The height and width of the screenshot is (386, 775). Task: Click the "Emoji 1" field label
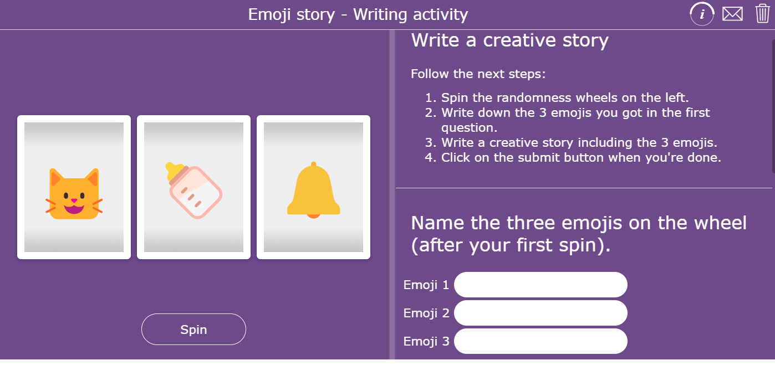pyautogui.click(x=426, y=285)
